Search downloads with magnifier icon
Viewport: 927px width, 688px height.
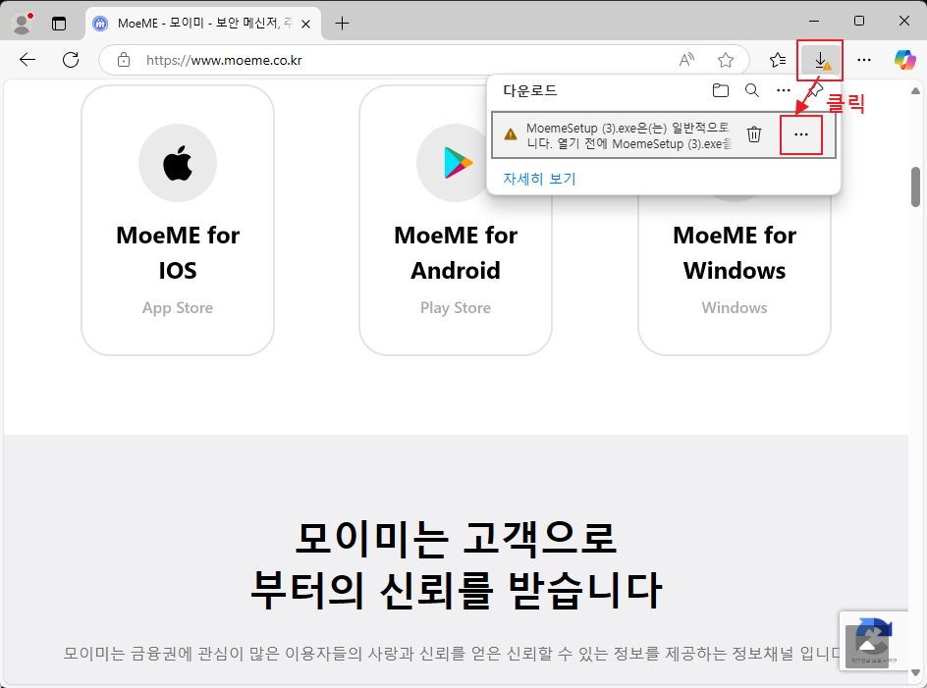[752, 90]
